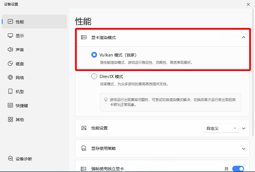Expand the 性能设置 section
Viewport: 255px width, 172px height.
tap(244, 128)
